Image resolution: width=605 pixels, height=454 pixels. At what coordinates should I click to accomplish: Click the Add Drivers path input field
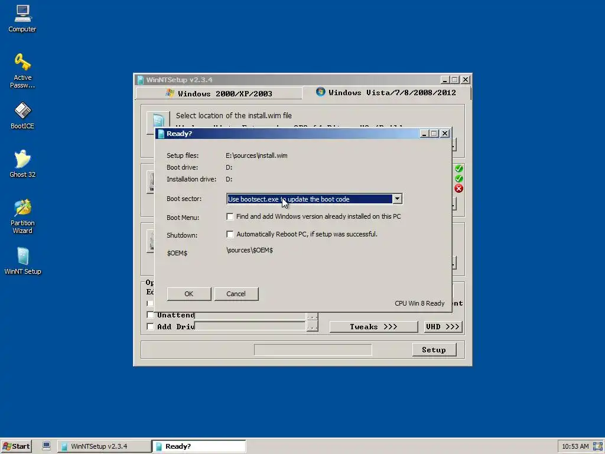[250, 326]
